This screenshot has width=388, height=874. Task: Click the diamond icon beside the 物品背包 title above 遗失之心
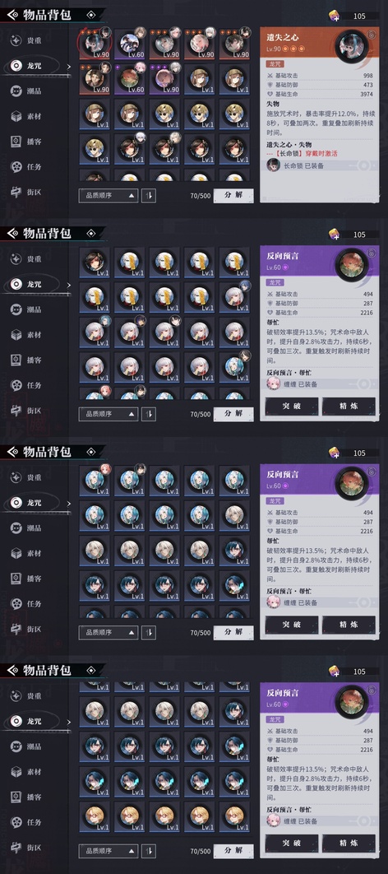tap(91, 15)
